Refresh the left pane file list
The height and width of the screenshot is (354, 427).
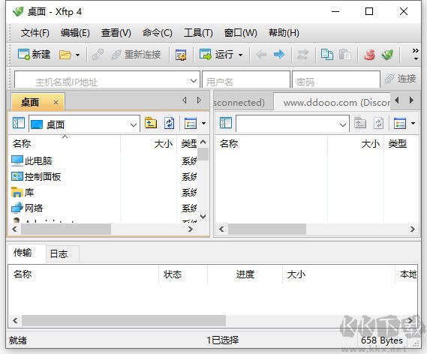169,123
